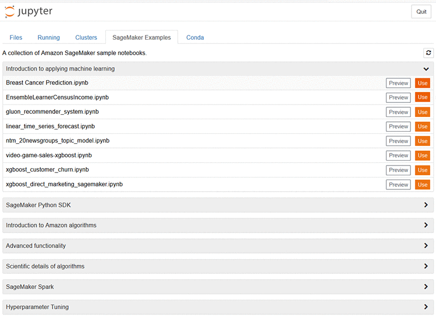Click the Jupyter logo
This screenshot has width=436, height=319.
click(x=28, y=11)
